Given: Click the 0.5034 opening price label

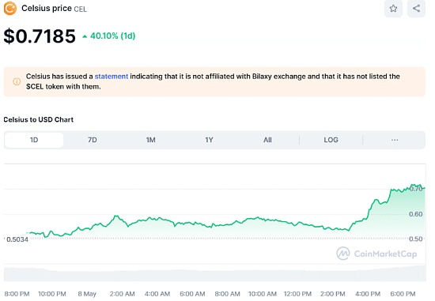Looking at the screenshot, I should (x=17, y=239).
